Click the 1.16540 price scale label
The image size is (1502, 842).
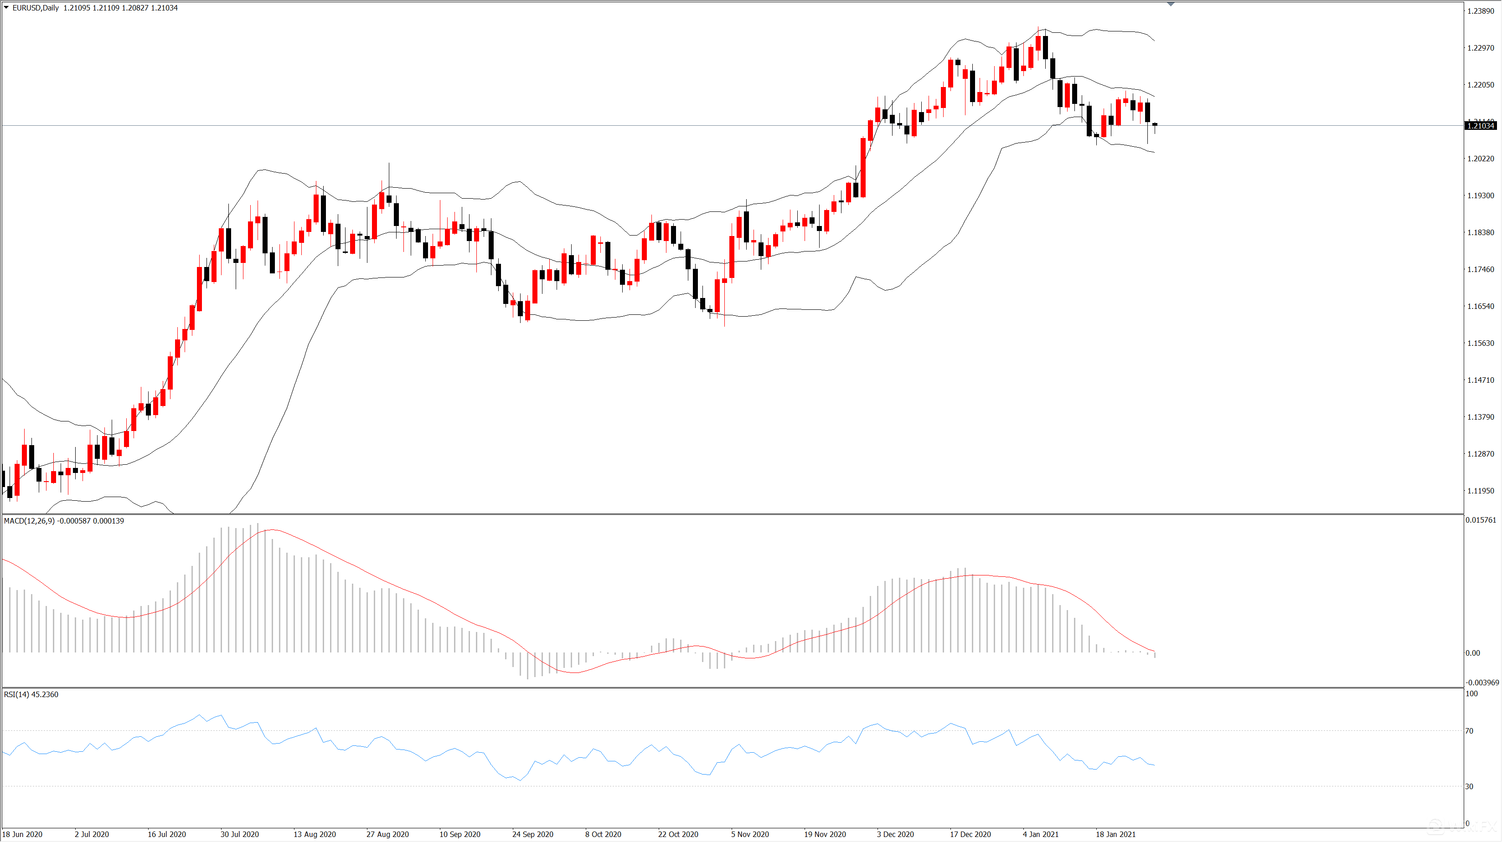coord(1481,307)
